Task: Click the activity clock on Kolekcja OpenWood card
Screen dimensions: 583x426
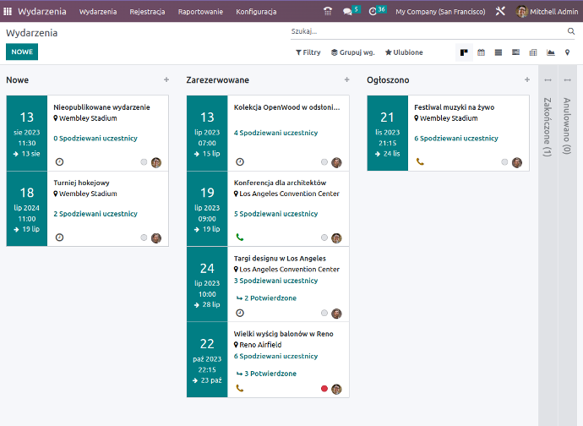Action: pyautogui.click(x=240, y=161)
